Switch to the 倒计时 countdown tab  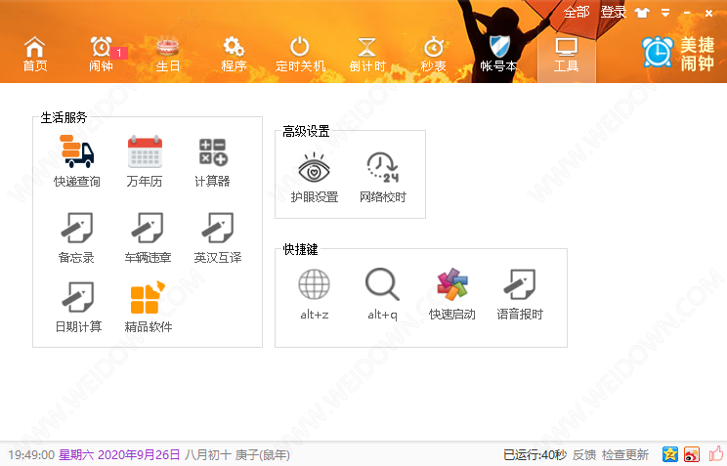pyautogui.click(x=367, y=54)
